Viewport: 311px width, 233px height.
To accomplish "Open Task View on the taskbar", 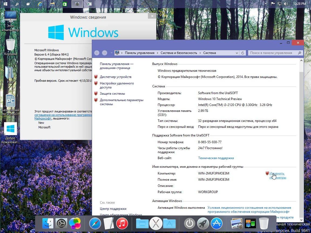I will tap(28, 4).
